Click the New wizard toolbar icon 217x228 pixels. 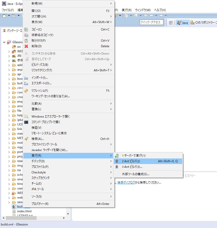click(x=5, y=15)
